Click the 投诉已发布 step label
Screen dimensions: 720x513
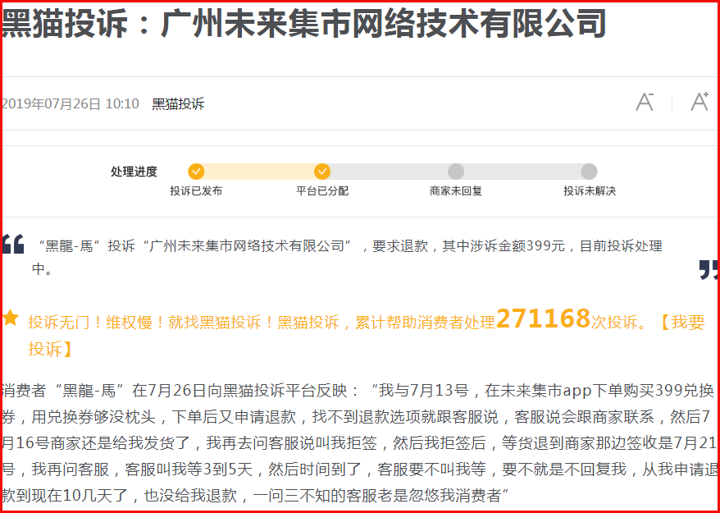click(x=196, y=191)
